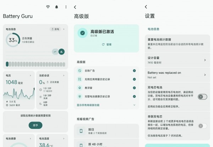Tap the 完整电池健康历史记录 heart shield icon

(80, 96)
